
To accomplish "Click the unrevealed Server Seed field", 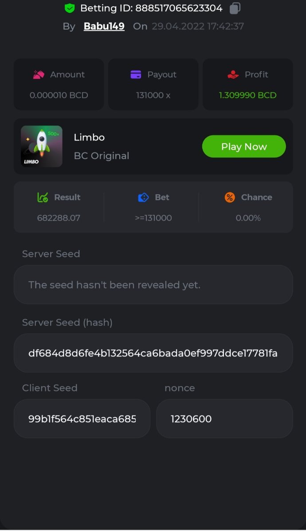I will (153, 285).
